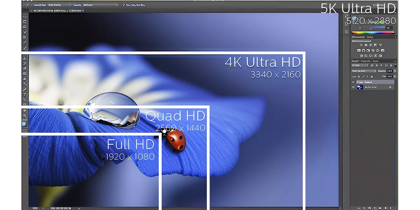The image size is (420, 210).
Task: Hide the Background layer via its eye icon
Action: pyautogui.click(x=353, y=87)
